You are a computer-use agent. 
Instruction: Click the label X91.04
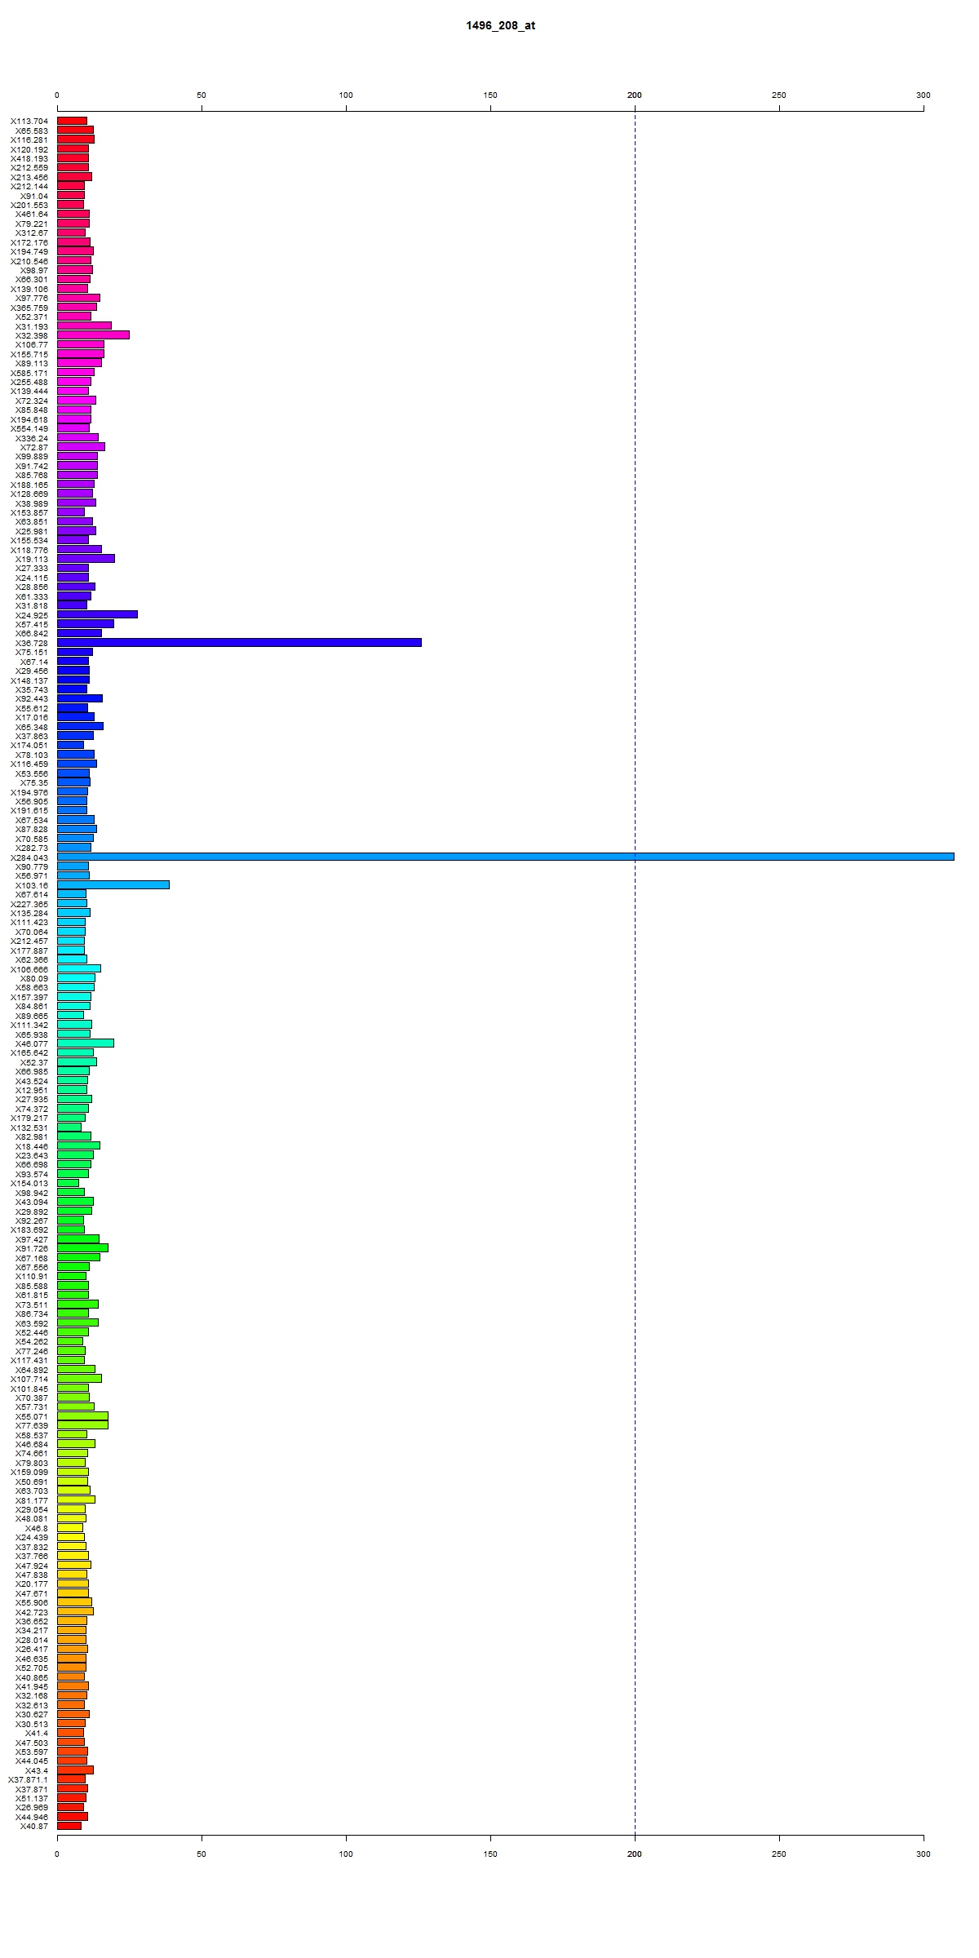(34, 196)
